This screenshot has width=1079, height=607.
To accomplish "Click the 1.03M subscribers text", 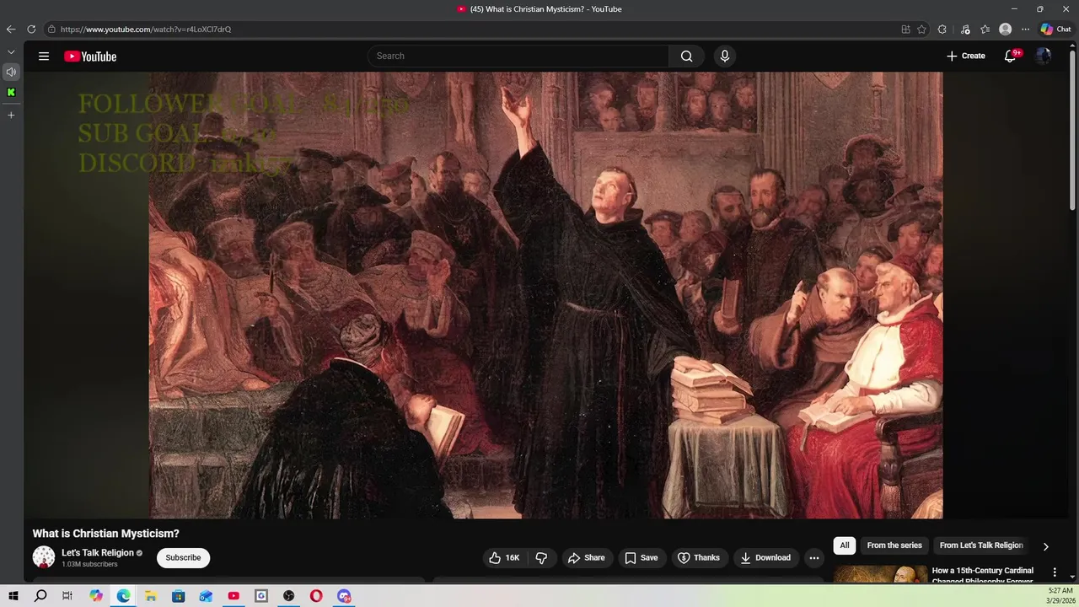I will pos(89,565).
